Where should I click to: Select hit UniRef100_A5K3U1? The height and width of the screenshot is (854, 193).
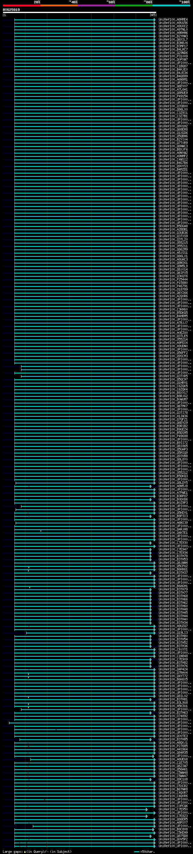click(173, 706)
